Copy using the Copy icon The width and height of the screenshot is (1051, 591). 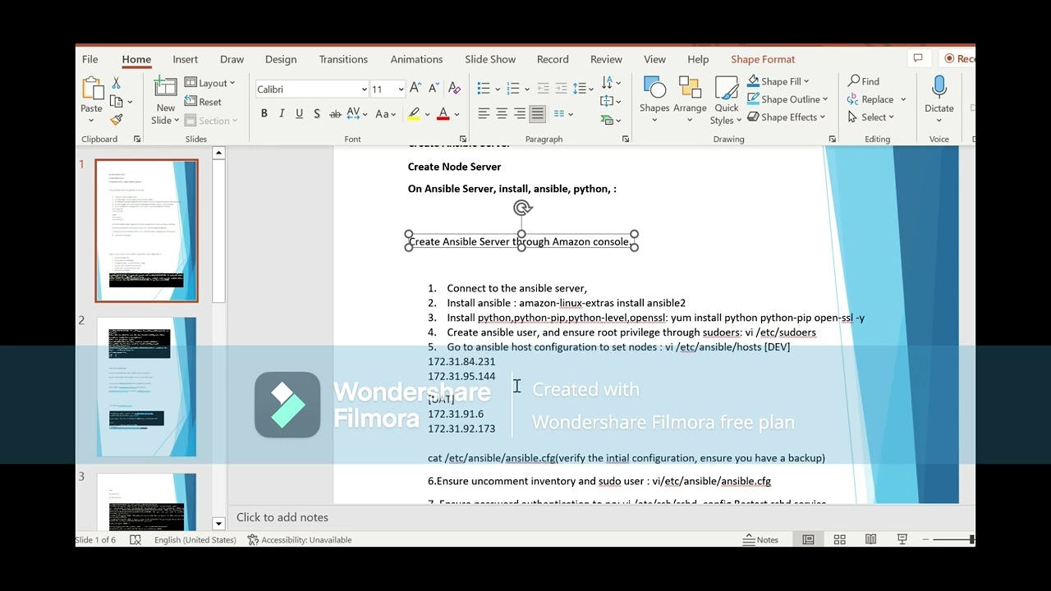pos(117,101)
